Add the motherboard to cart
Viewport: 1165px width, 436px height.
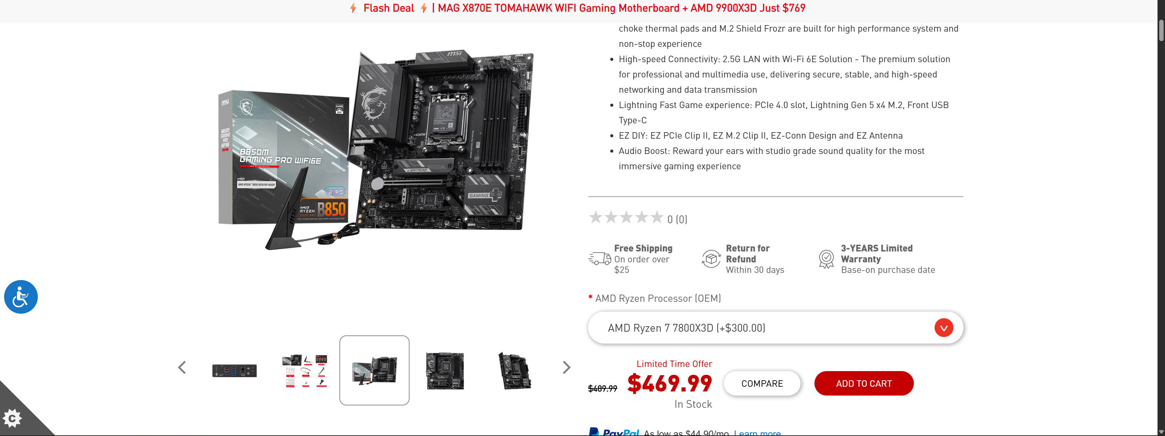(864, 383)
